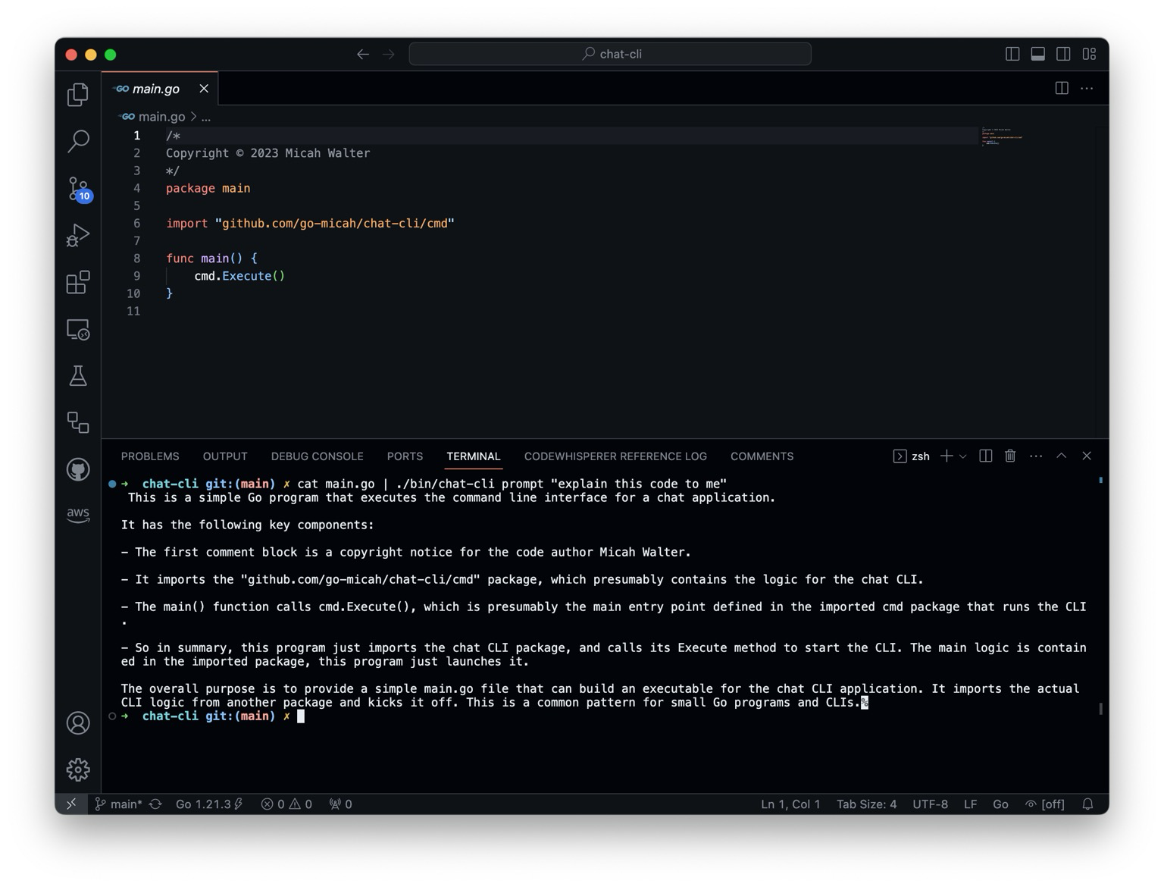Image resolution: width=1164 pixels, height=887 pixels.
Task: Open the Run and Debug view
Action: [78, 235]
